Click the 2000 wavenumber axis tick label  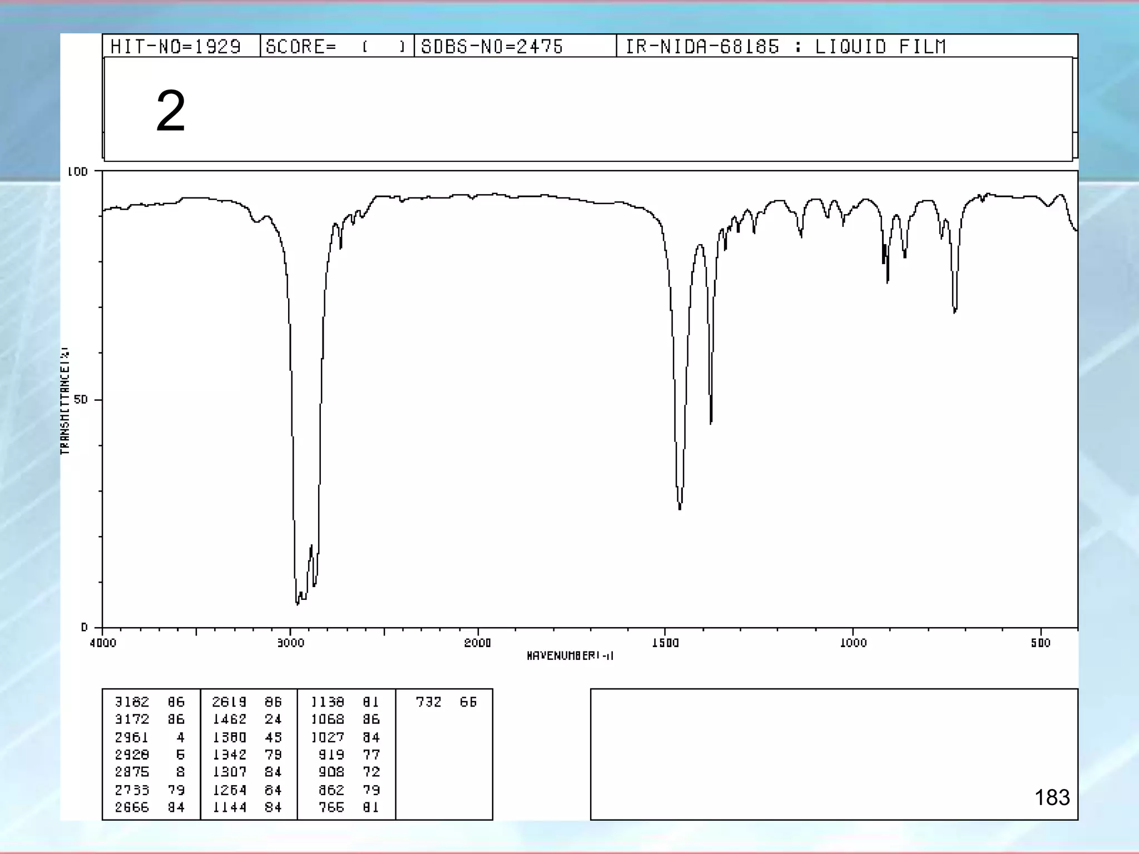pos(478,643)
